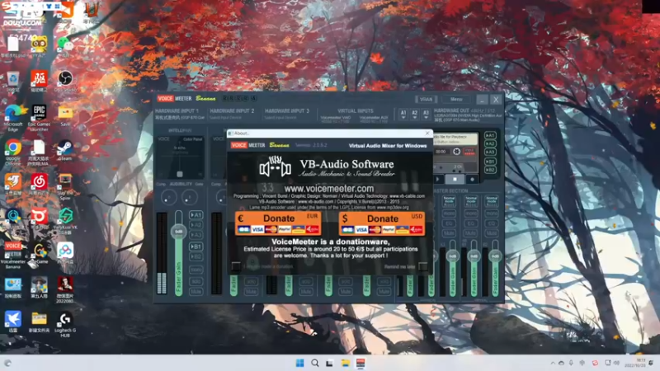
Task: Start recording on the cassette recorder
Action: click(x=472, y=179)
